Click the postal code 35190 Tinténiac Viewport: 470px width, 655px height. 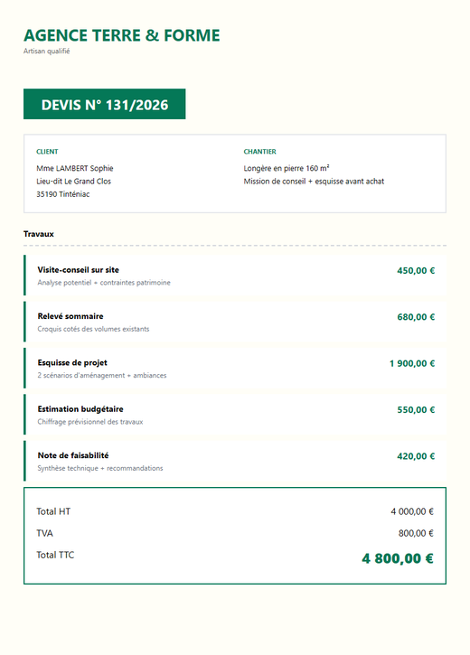pos(63,194)
